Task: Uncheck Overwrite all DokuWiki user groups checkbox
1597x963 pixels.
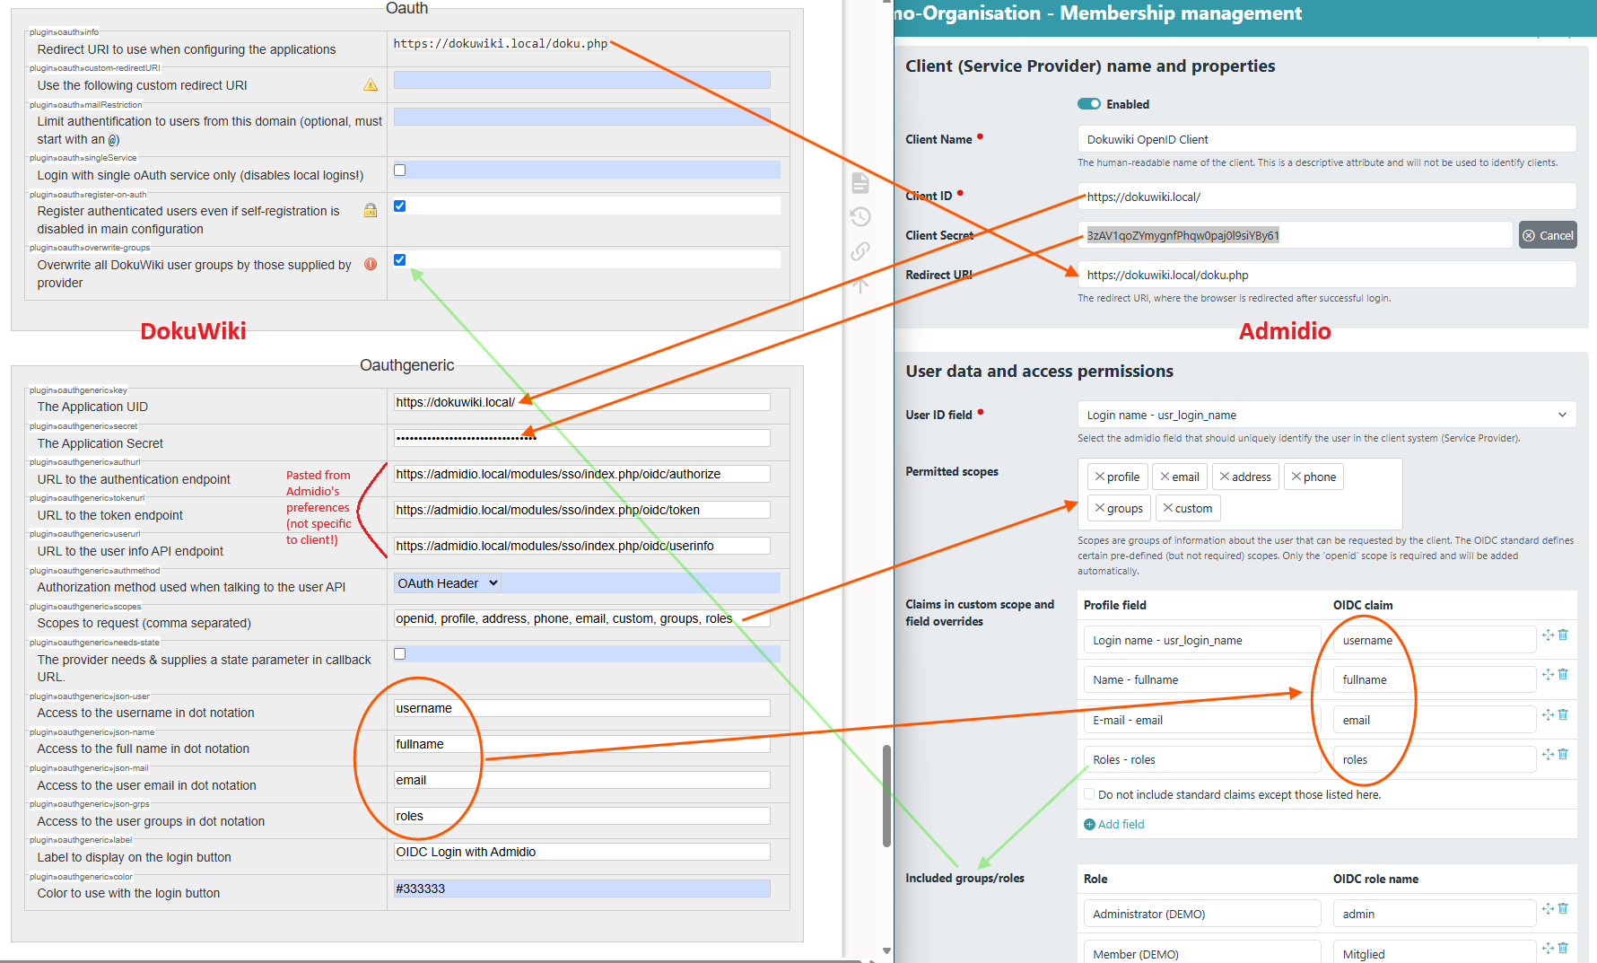Action: click(x=400, y=260)
